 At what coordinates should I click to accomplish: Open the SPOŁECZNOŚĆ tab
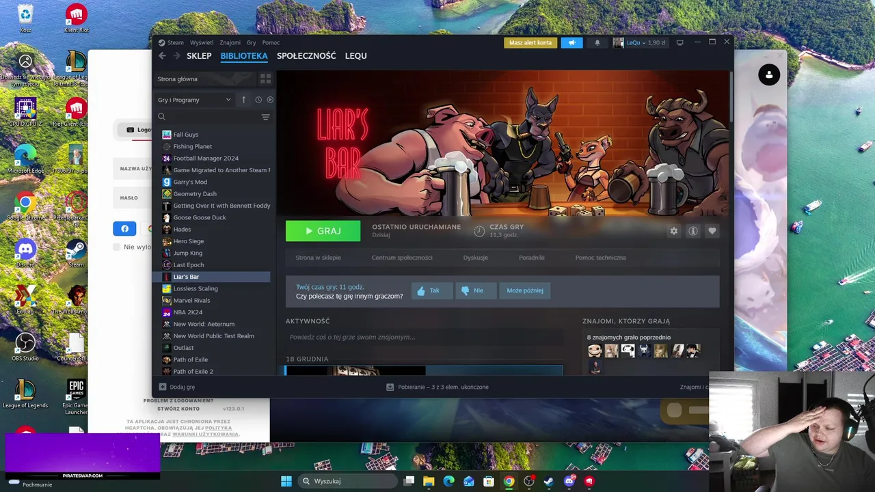(x=306, y=56)
